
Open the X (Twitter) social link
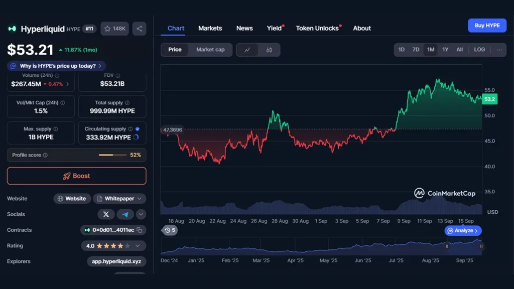click(106, 214)
